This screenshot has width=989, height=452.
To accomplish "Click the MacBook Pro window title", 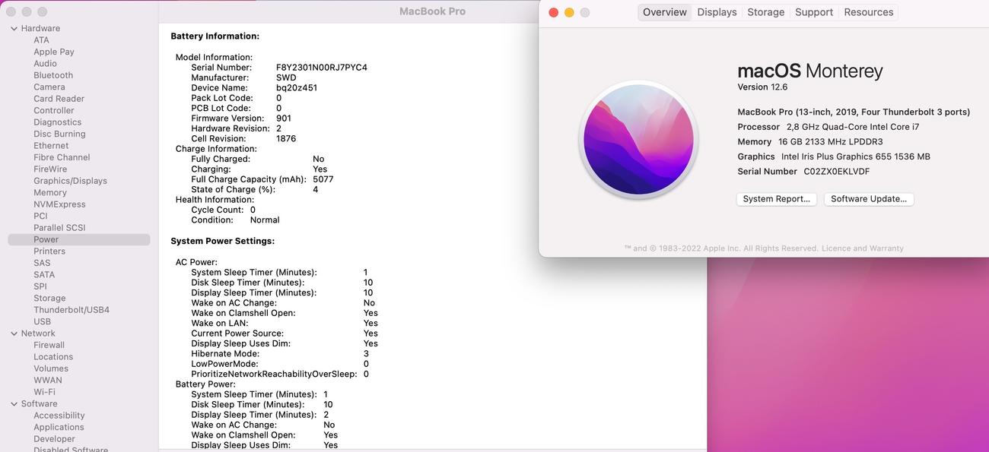I will click(x=432, y=11).
